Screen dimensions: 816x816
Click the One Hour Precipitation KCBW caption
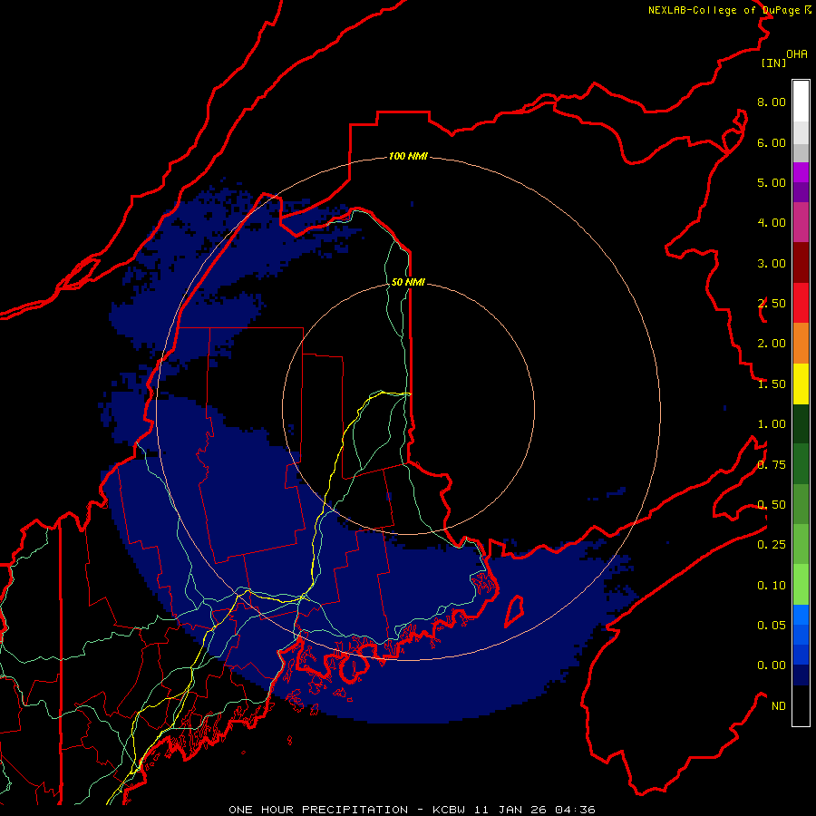point(412,810)
